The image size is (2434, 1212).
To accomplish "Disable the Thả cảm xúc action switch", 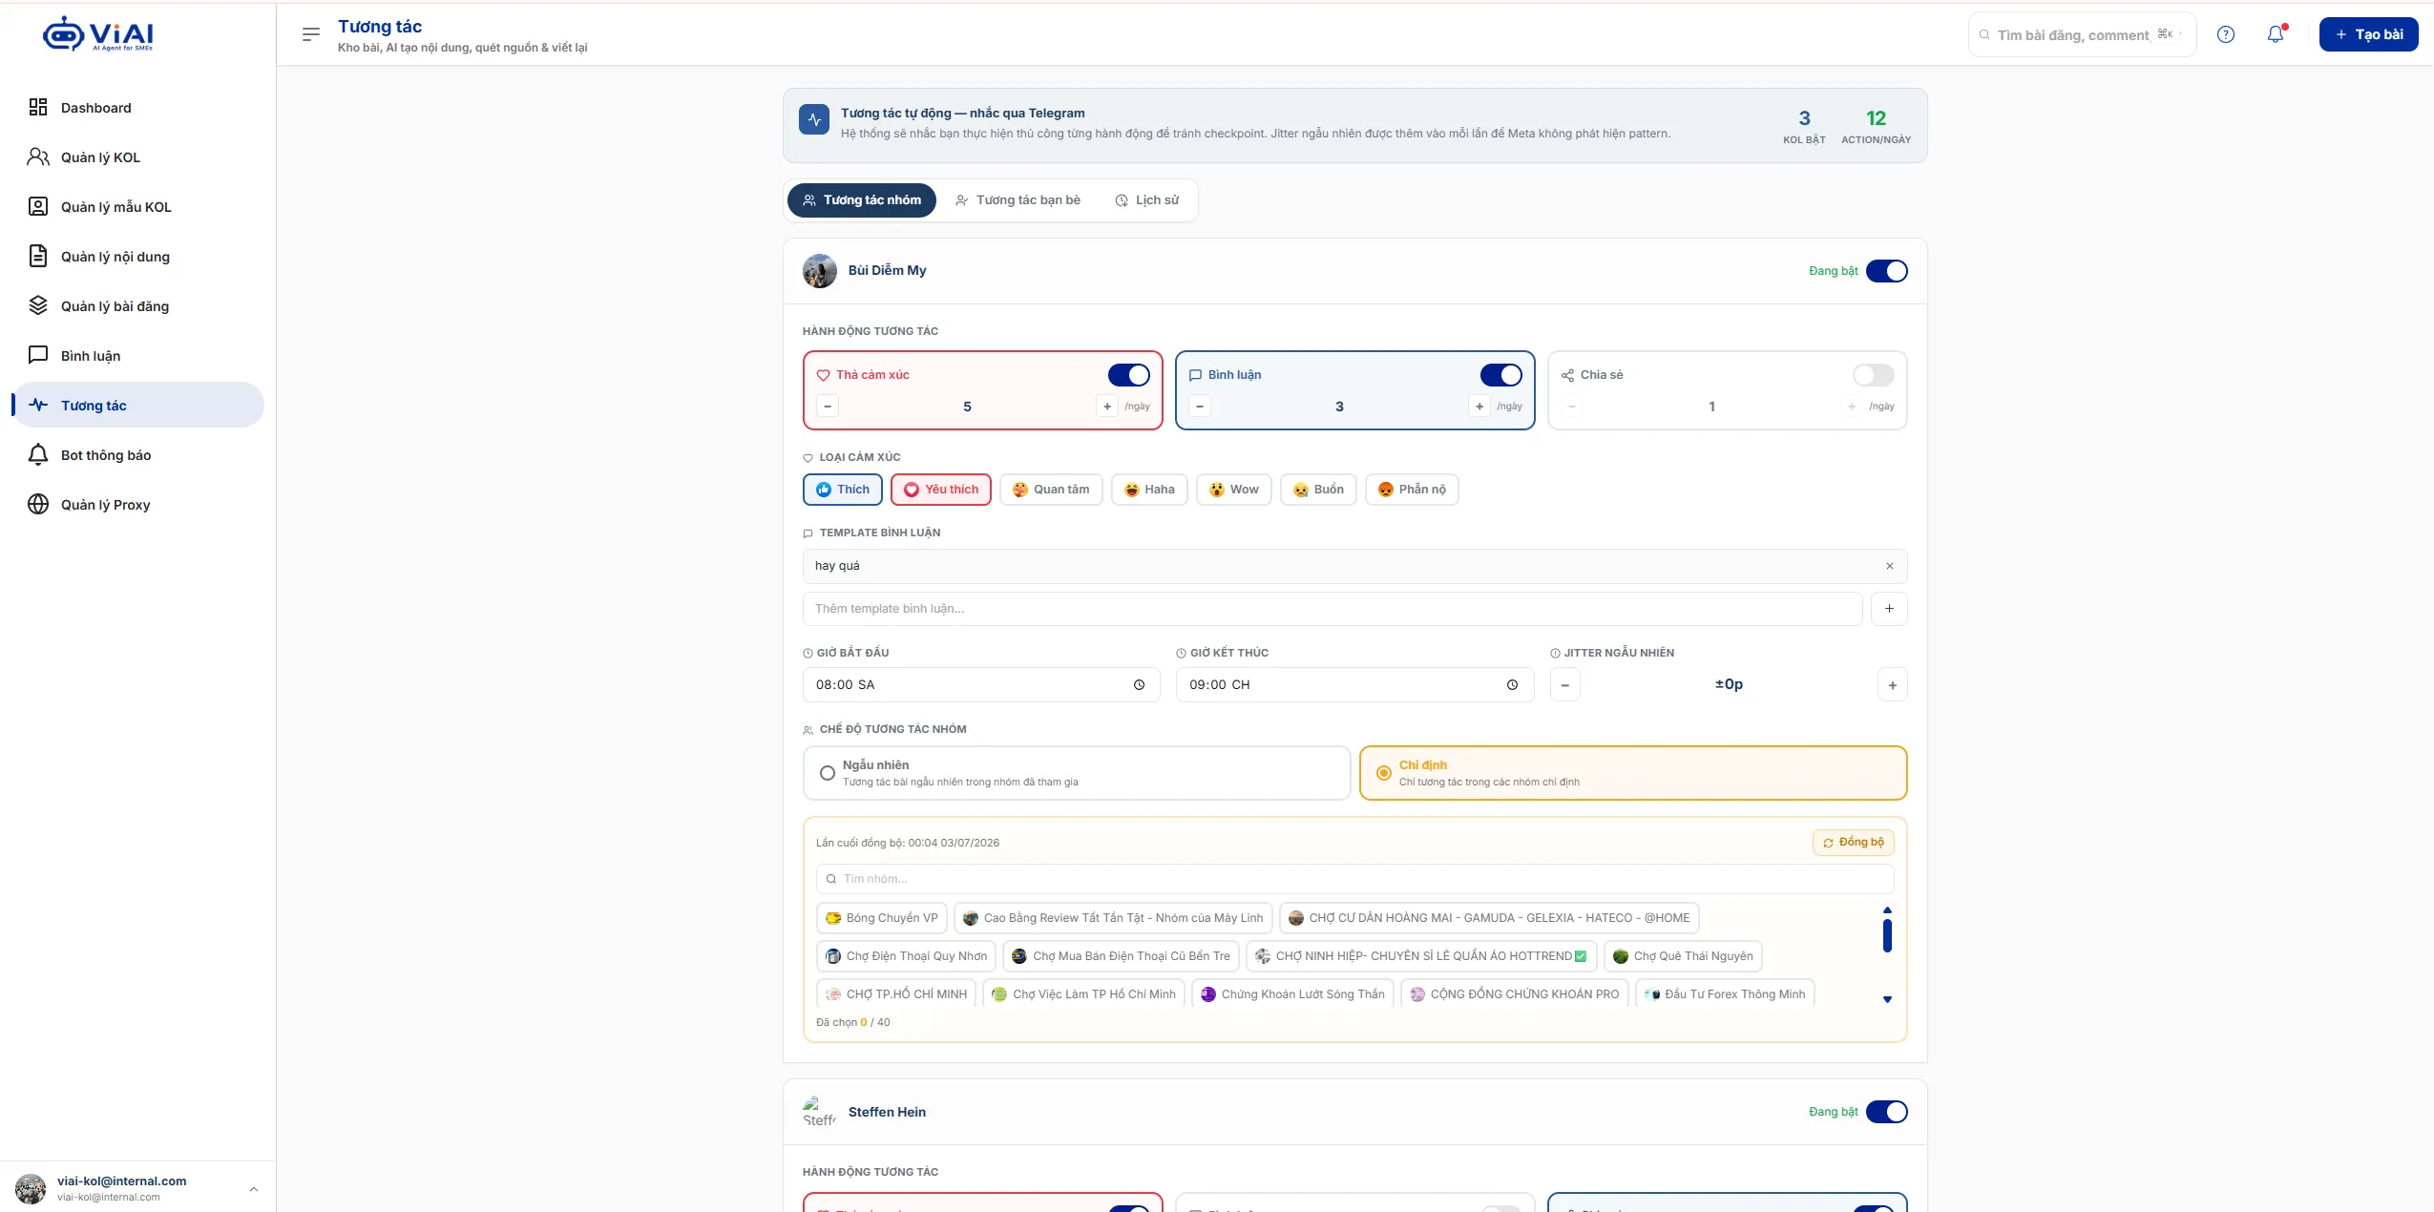I will tap(1128, 375).
